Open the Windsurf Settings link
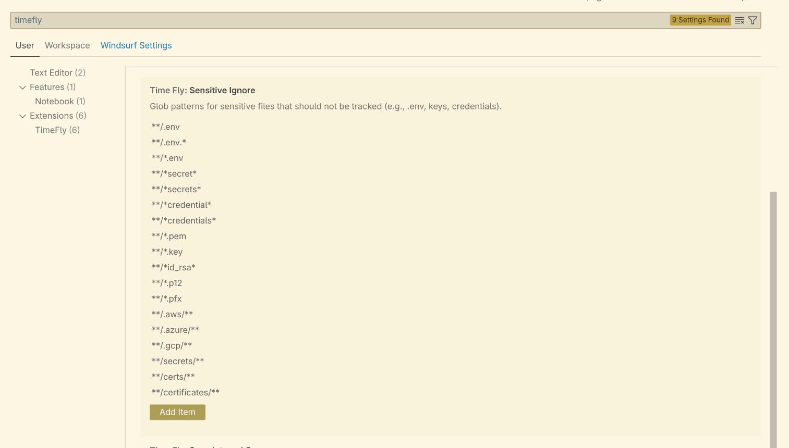The width and height of the screenshot is (789, 448). (x=136, y=45)
